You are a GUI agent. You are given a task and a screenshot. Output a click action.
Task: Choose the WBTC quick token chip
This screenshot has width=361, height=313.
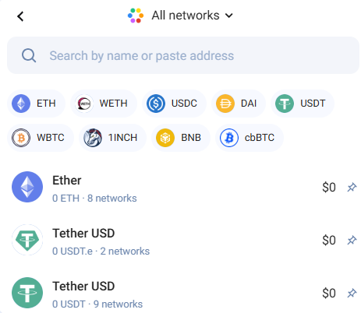click(41, 138)
